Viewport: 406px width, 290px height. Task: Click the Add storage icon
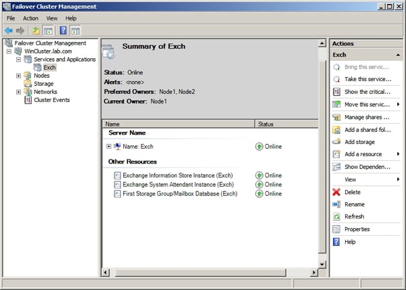[337, 142]
